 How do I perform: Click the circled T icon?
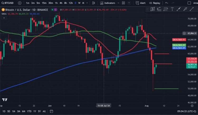129,3
